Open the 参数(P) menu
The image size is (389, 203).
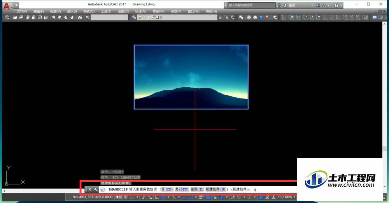click(x=176, y=11)
